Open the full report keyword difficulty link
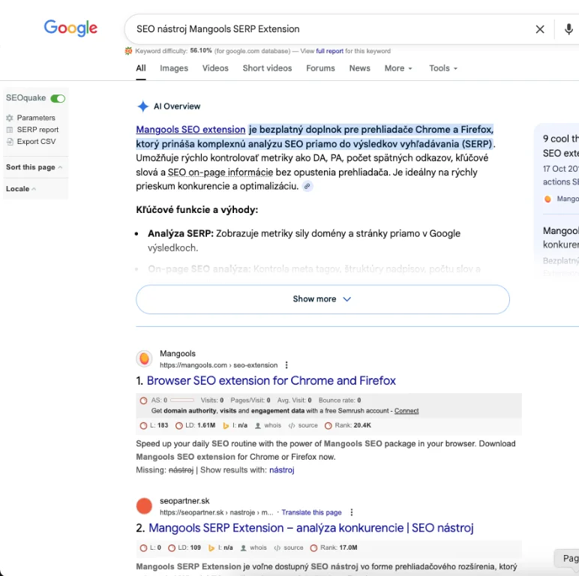This screenshot has width=579, height=576. 329,51
